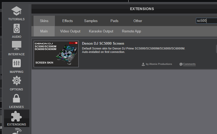Open the Options gear icon
217x134 pixels.
[17, 80]
